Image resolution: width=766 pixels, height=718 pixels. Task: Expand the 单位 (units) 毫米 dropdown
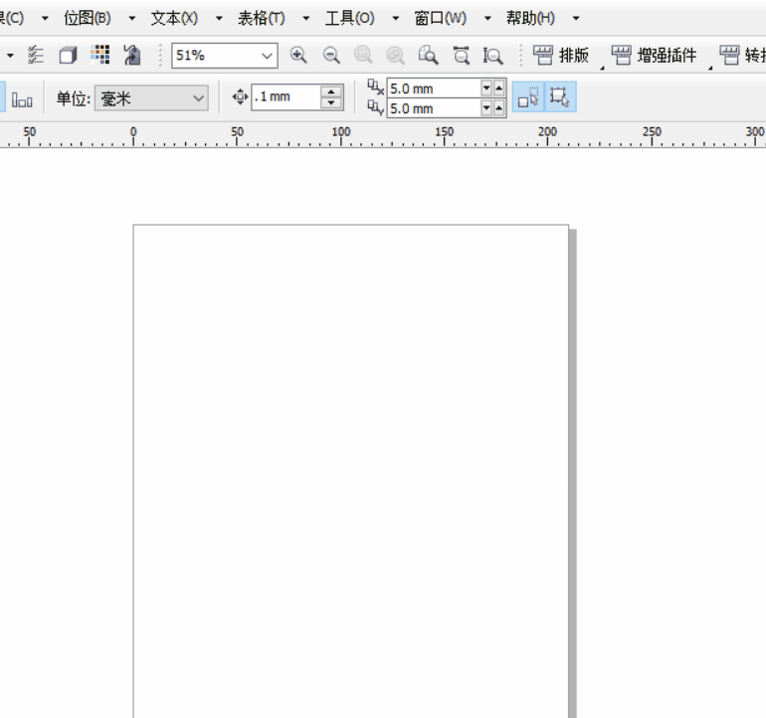coord(197,98)
